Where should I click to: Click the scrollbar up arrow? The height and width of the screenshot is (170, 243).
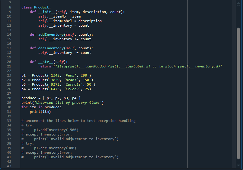pos(238,3)
